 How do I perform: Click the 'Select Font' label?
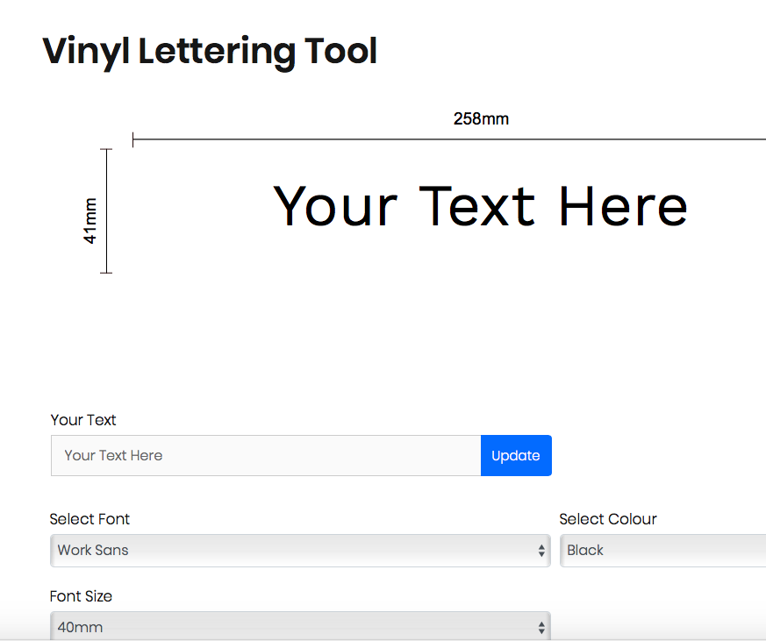(89, 519)
